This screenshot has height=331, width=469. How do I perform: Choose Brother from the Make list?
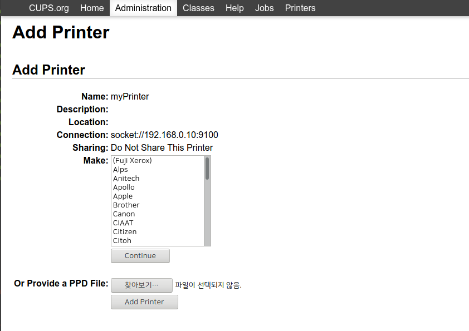126,205
